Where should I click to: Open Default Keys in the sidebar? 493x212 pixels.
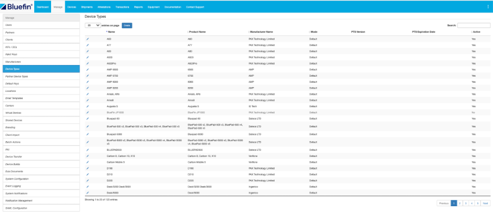[41, 83]
